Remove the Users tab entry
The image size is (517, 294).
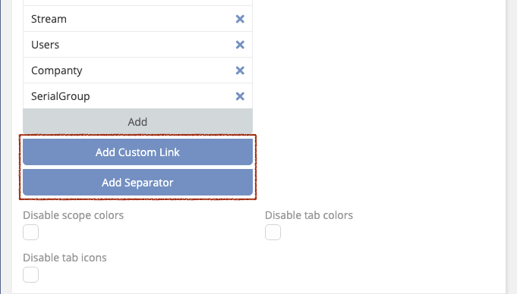coord(240,45)
